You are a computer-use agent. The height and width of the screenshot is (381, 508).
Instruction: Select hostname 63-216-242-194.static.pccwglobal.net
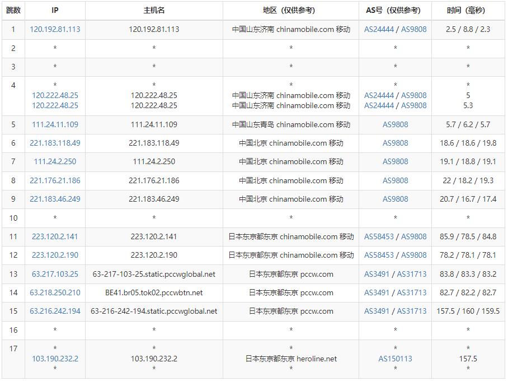(x=154, y=311)
